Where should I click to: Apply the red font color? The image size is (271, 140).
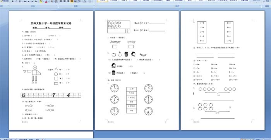point(46,2)
